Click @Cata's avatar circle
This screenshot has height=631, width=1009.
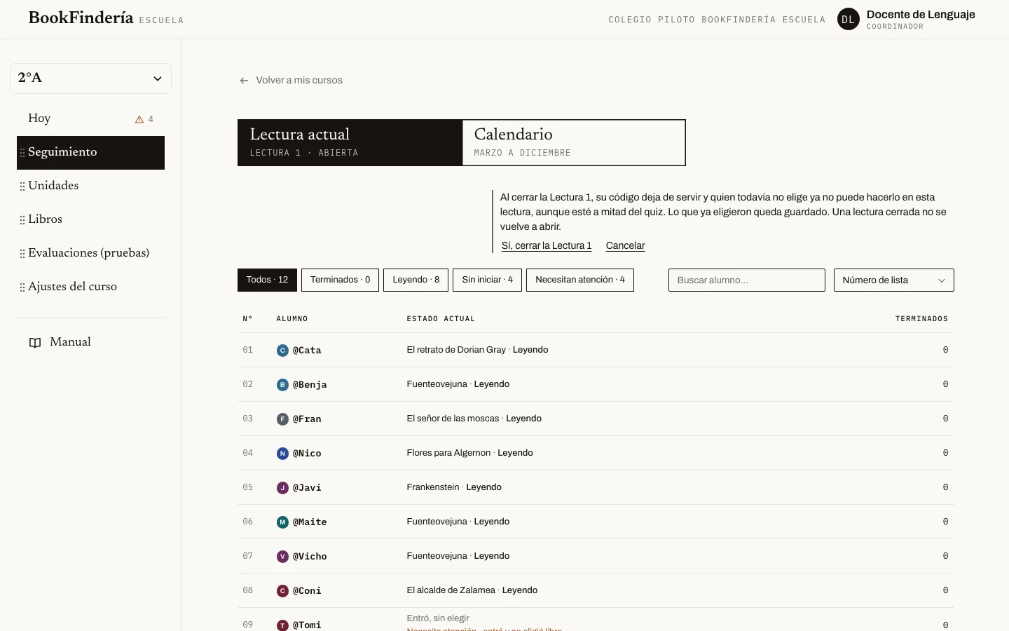point(282,351)
